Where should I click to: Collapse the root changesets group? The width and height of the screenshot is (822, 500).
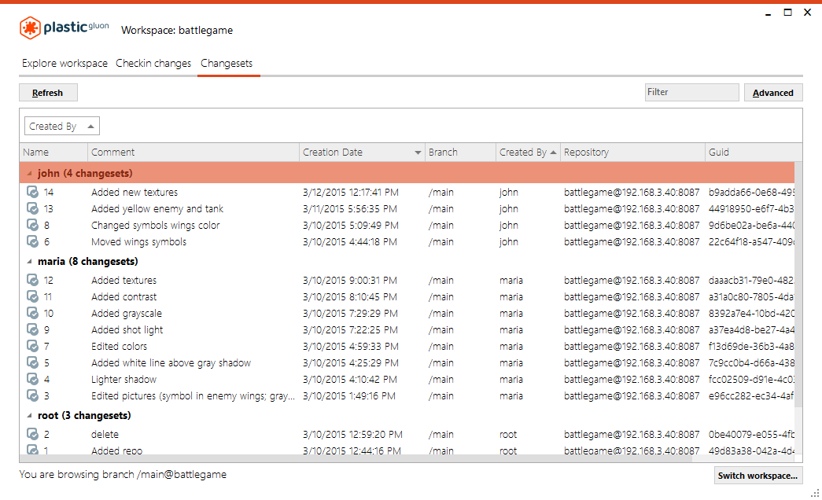click(29, 416)
